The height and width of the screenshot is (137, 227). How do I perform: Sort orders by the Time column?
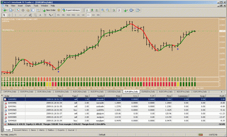(x=44, y=96)
